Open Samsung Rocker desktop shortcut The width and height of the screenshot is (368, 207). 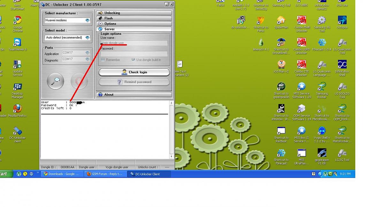coord(322,87)
